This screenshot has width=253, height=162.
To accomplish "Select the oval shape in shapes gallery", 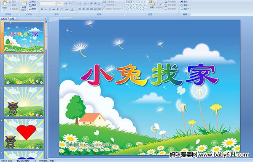I will 143,2.
